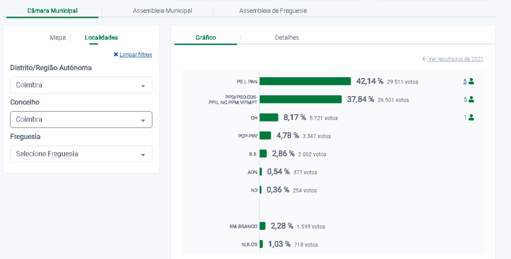Open the Ver resultados de 2021 link
Image resolution: width=511 pixels, height=259 pixels.
click(456, 59)
